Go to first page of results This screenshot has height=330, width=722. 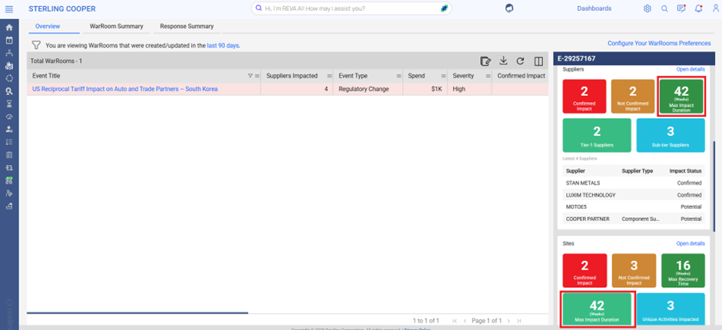coord(455,320)
